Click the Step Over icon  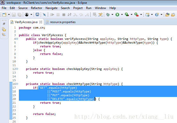(81, 15)
